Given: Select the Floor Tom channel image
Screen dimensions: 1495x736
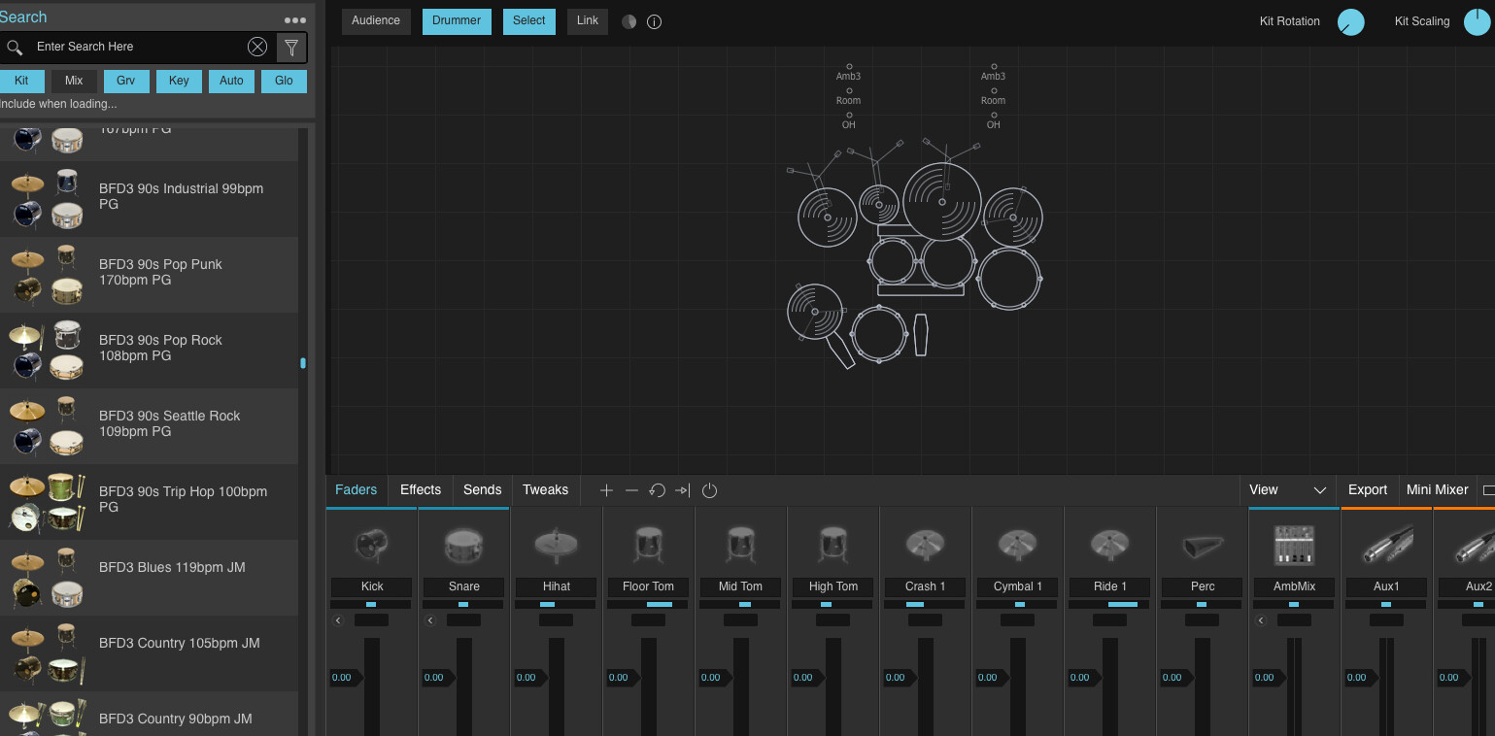Looking at the screenshot, I should [x=648, y=546].
